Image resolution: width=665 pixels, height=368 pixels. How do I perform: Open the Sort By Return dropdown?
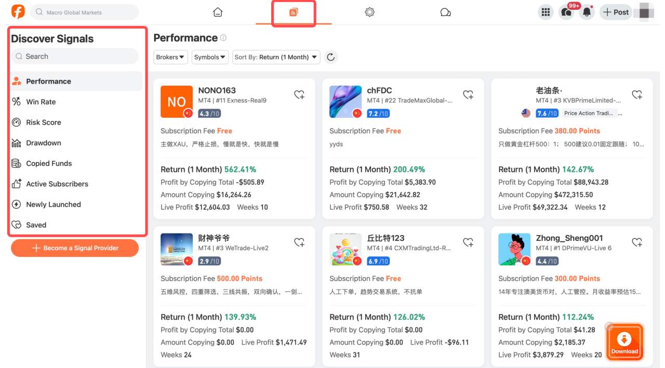click(x=276, y=57)
